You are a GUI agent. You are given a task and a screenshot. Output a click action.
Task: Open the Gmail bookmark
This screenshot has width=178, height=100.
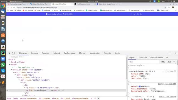pyautogui.click(x=38, y=10)
